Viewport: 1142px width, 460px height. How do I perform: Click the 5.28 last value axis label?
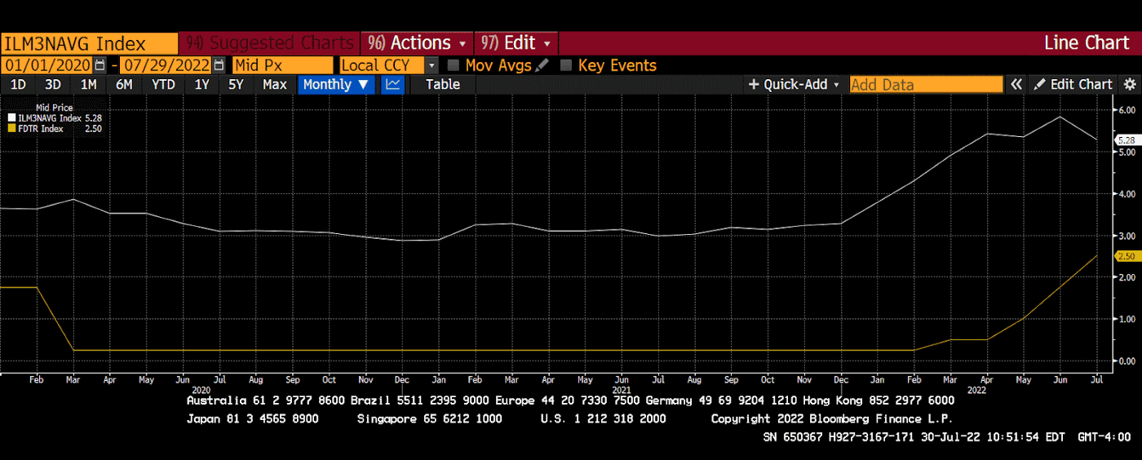point(1127,140)
